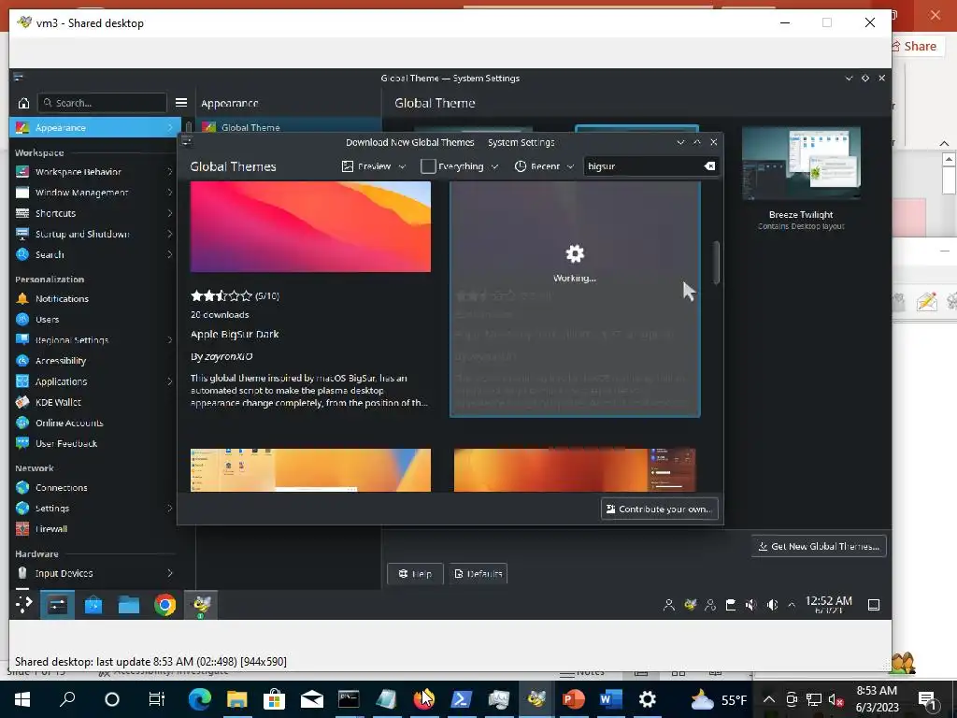Click the KDE show desktop button

[874, 605]
